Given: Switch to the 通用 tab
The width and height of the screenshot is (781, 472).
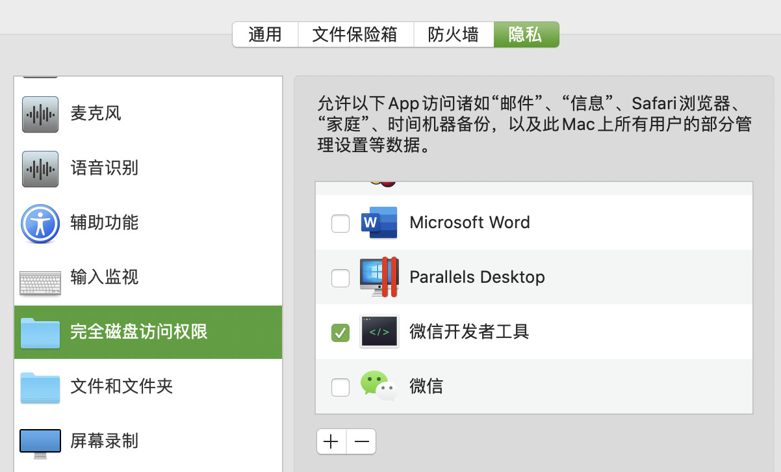Looking at the screenshot, I should click(265, 34).
